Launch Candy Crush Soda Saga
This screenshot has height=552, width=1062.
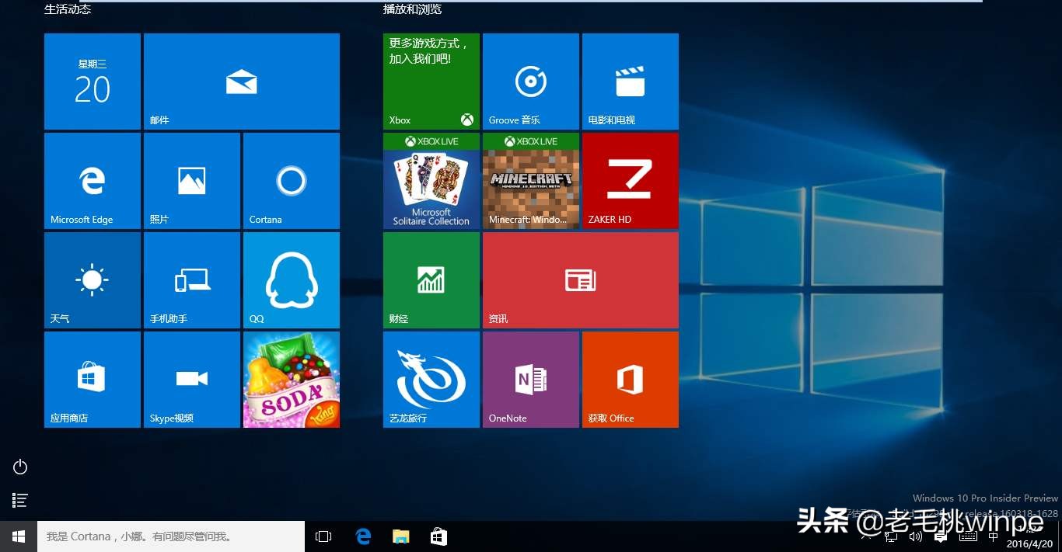291,379
